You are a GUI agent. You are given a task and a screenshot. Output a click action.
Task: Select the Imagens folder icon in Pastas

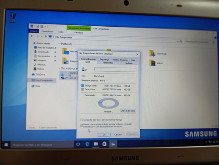[65, 61]
